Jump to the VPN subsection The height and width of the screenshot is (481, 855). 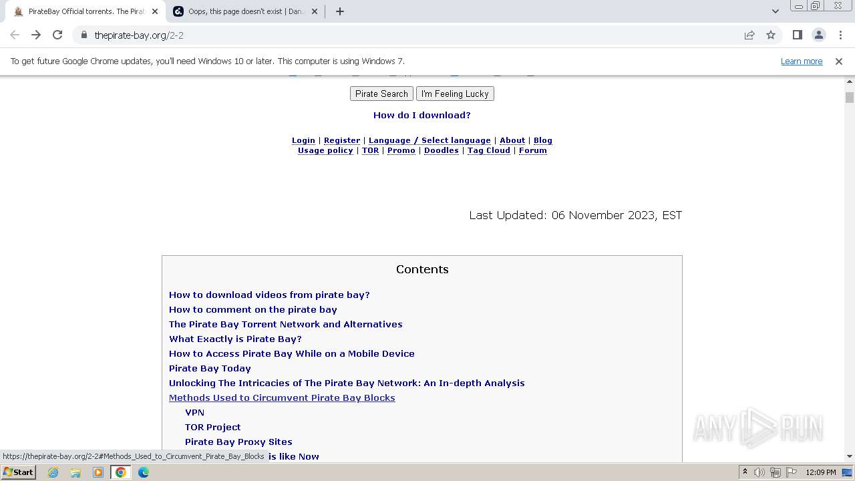[194, 412]
